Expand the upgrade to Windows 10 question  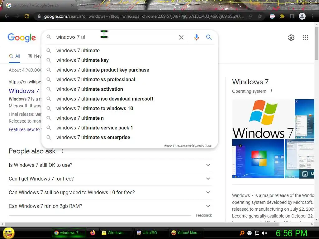pos(110,192)
